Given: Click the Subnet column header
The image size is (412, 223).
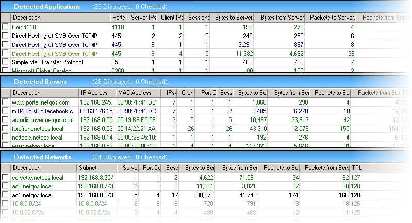Looking at the screenshot, I should (97, 168).
